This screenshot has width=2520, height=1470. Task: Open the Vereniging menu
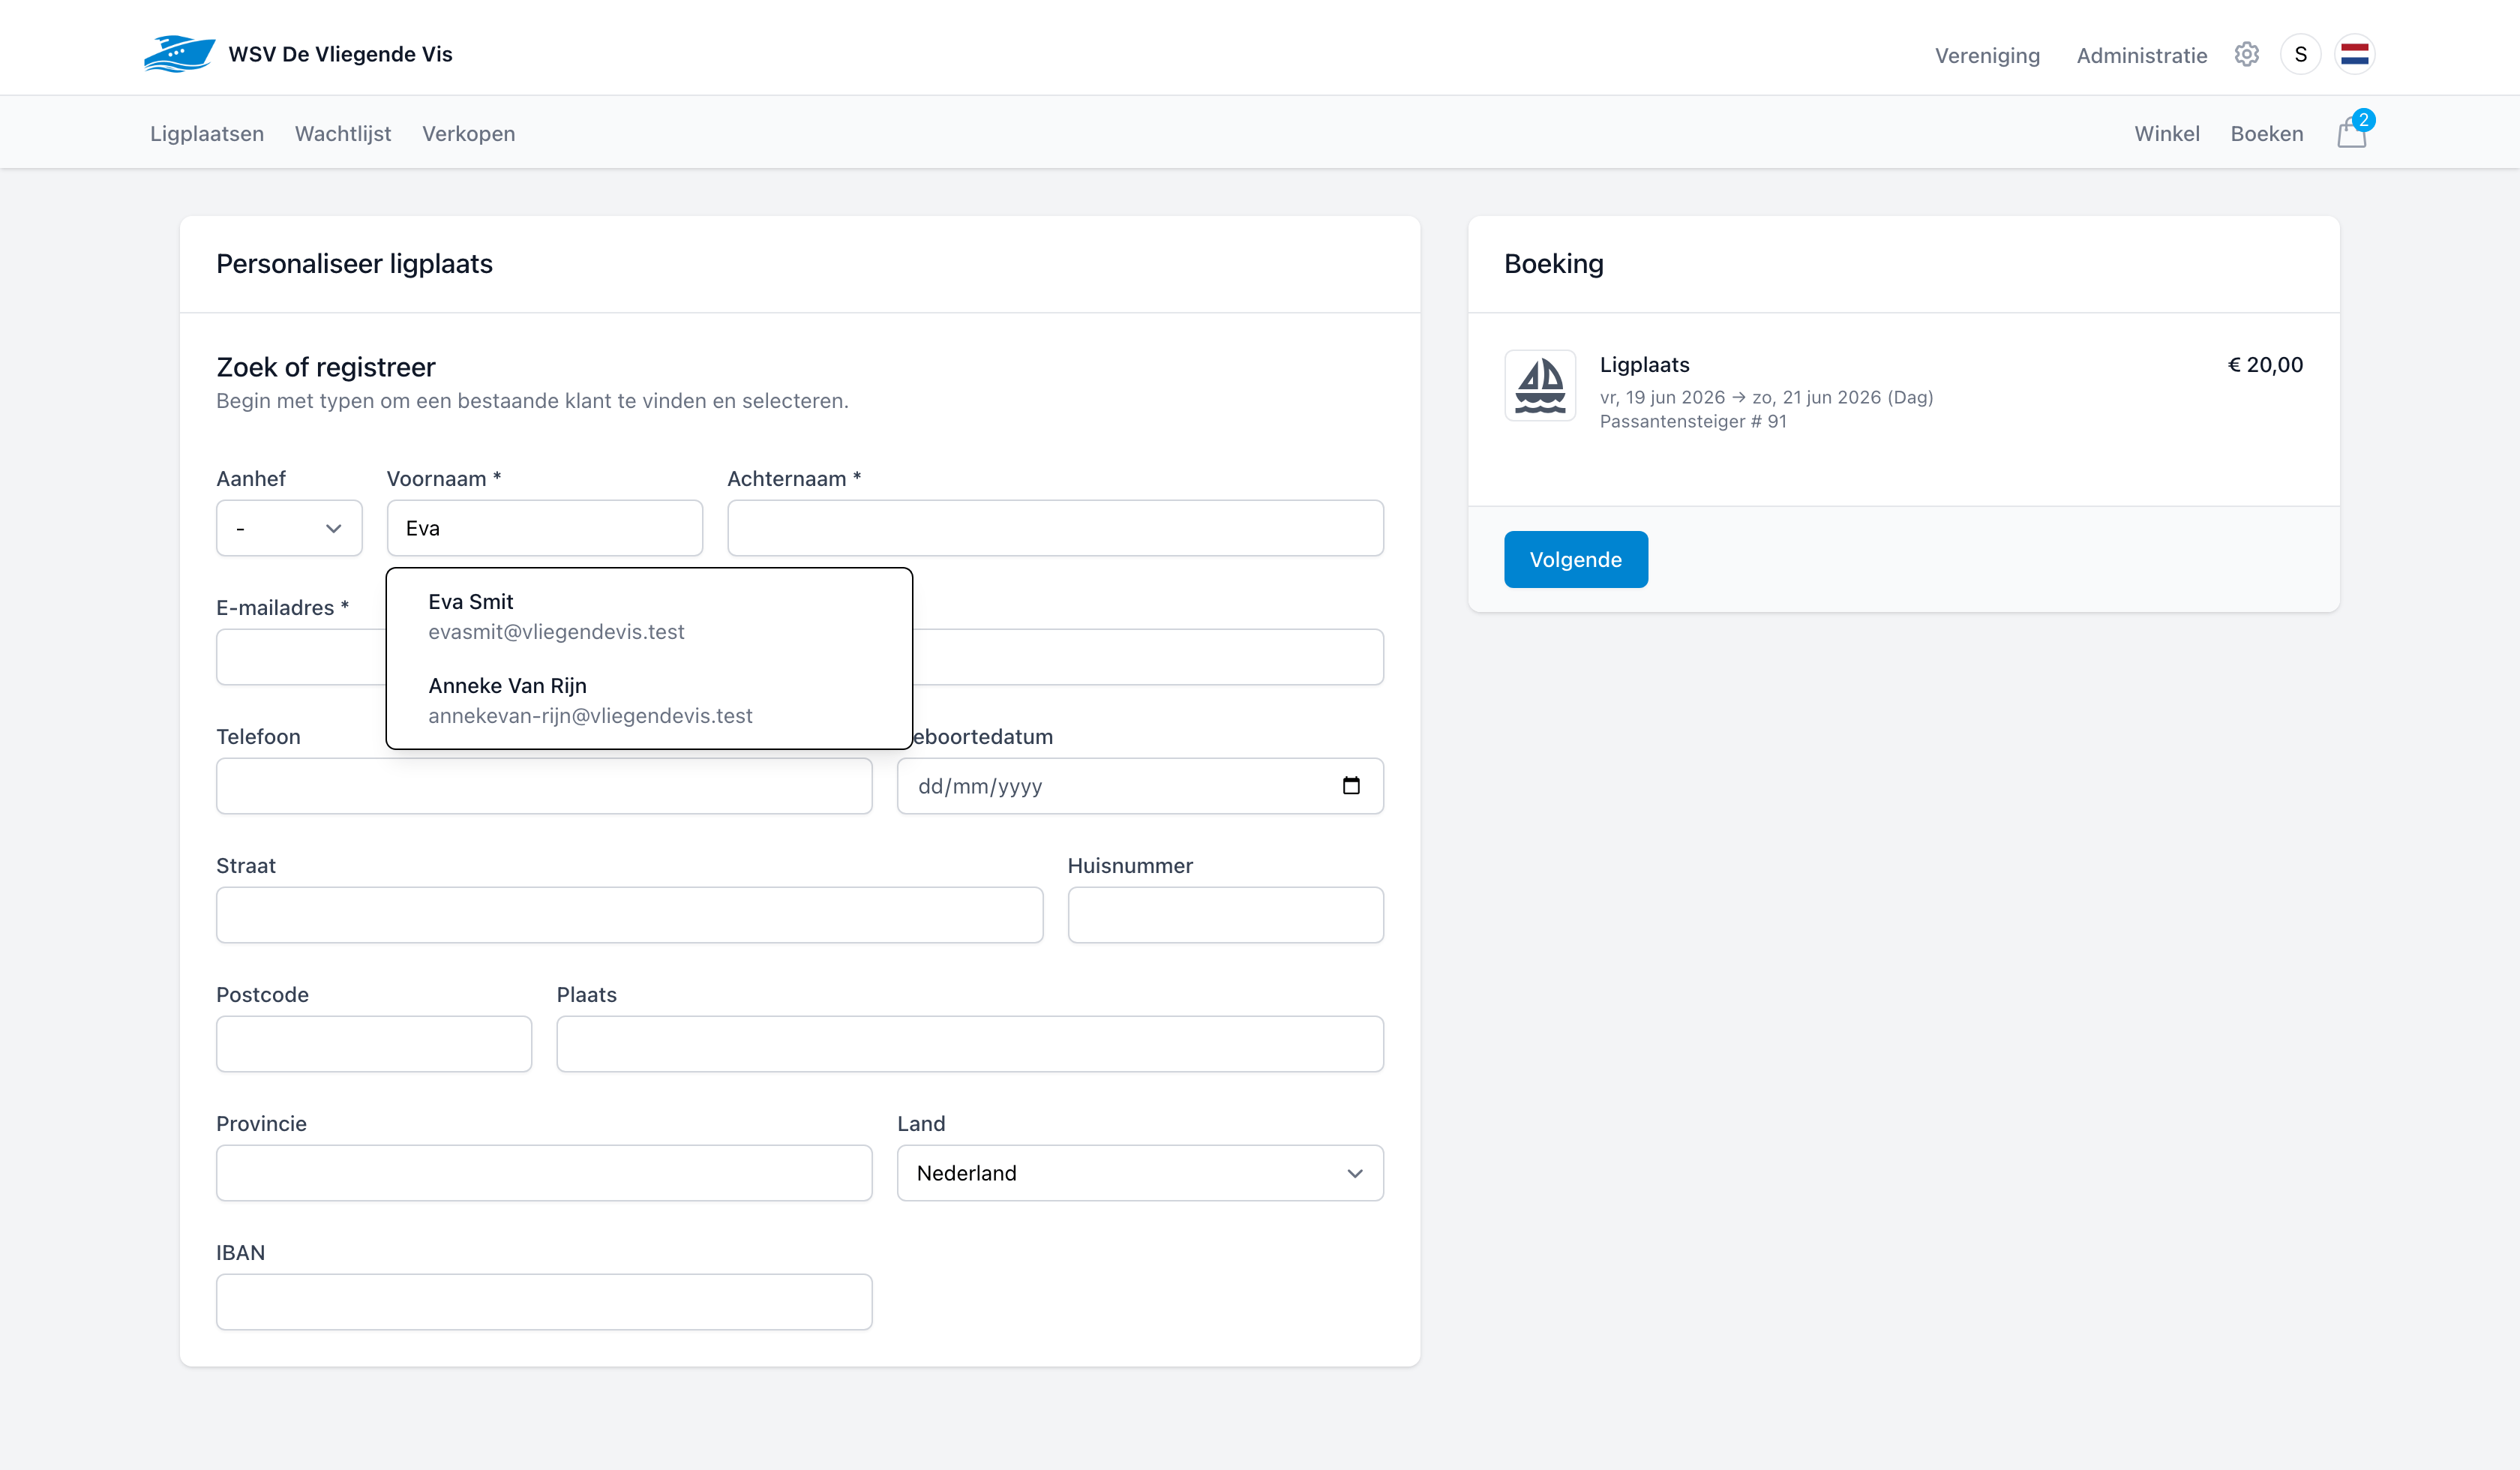pos(1987,55)
